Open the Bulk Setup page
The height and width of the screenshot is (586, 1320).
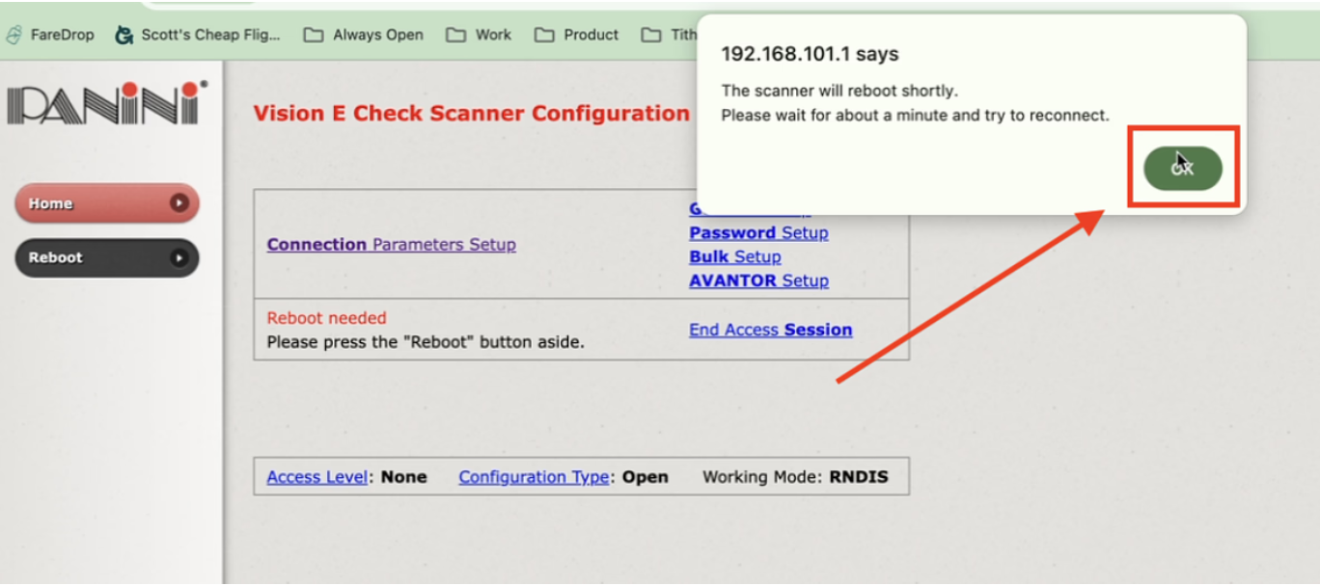tap(734, 256)
